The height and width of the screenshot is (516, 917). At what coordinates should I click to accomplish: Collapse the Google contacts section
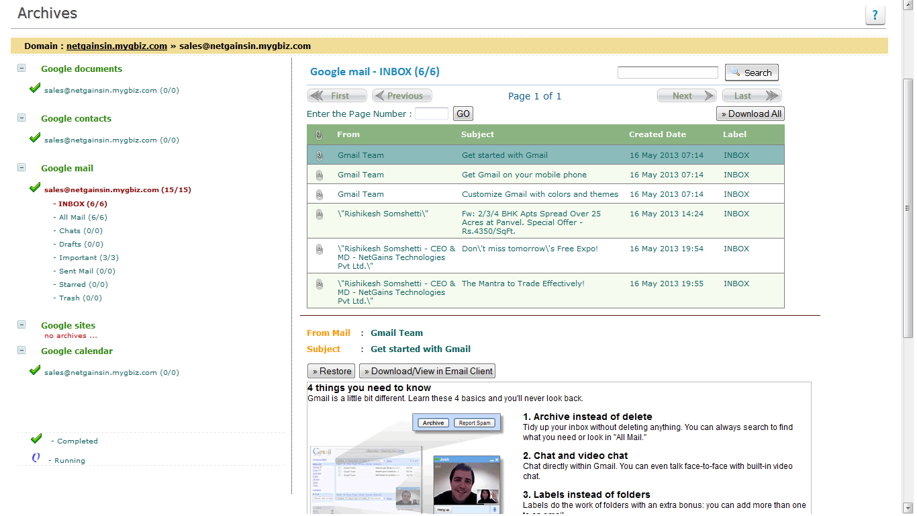tap(21, 118)
